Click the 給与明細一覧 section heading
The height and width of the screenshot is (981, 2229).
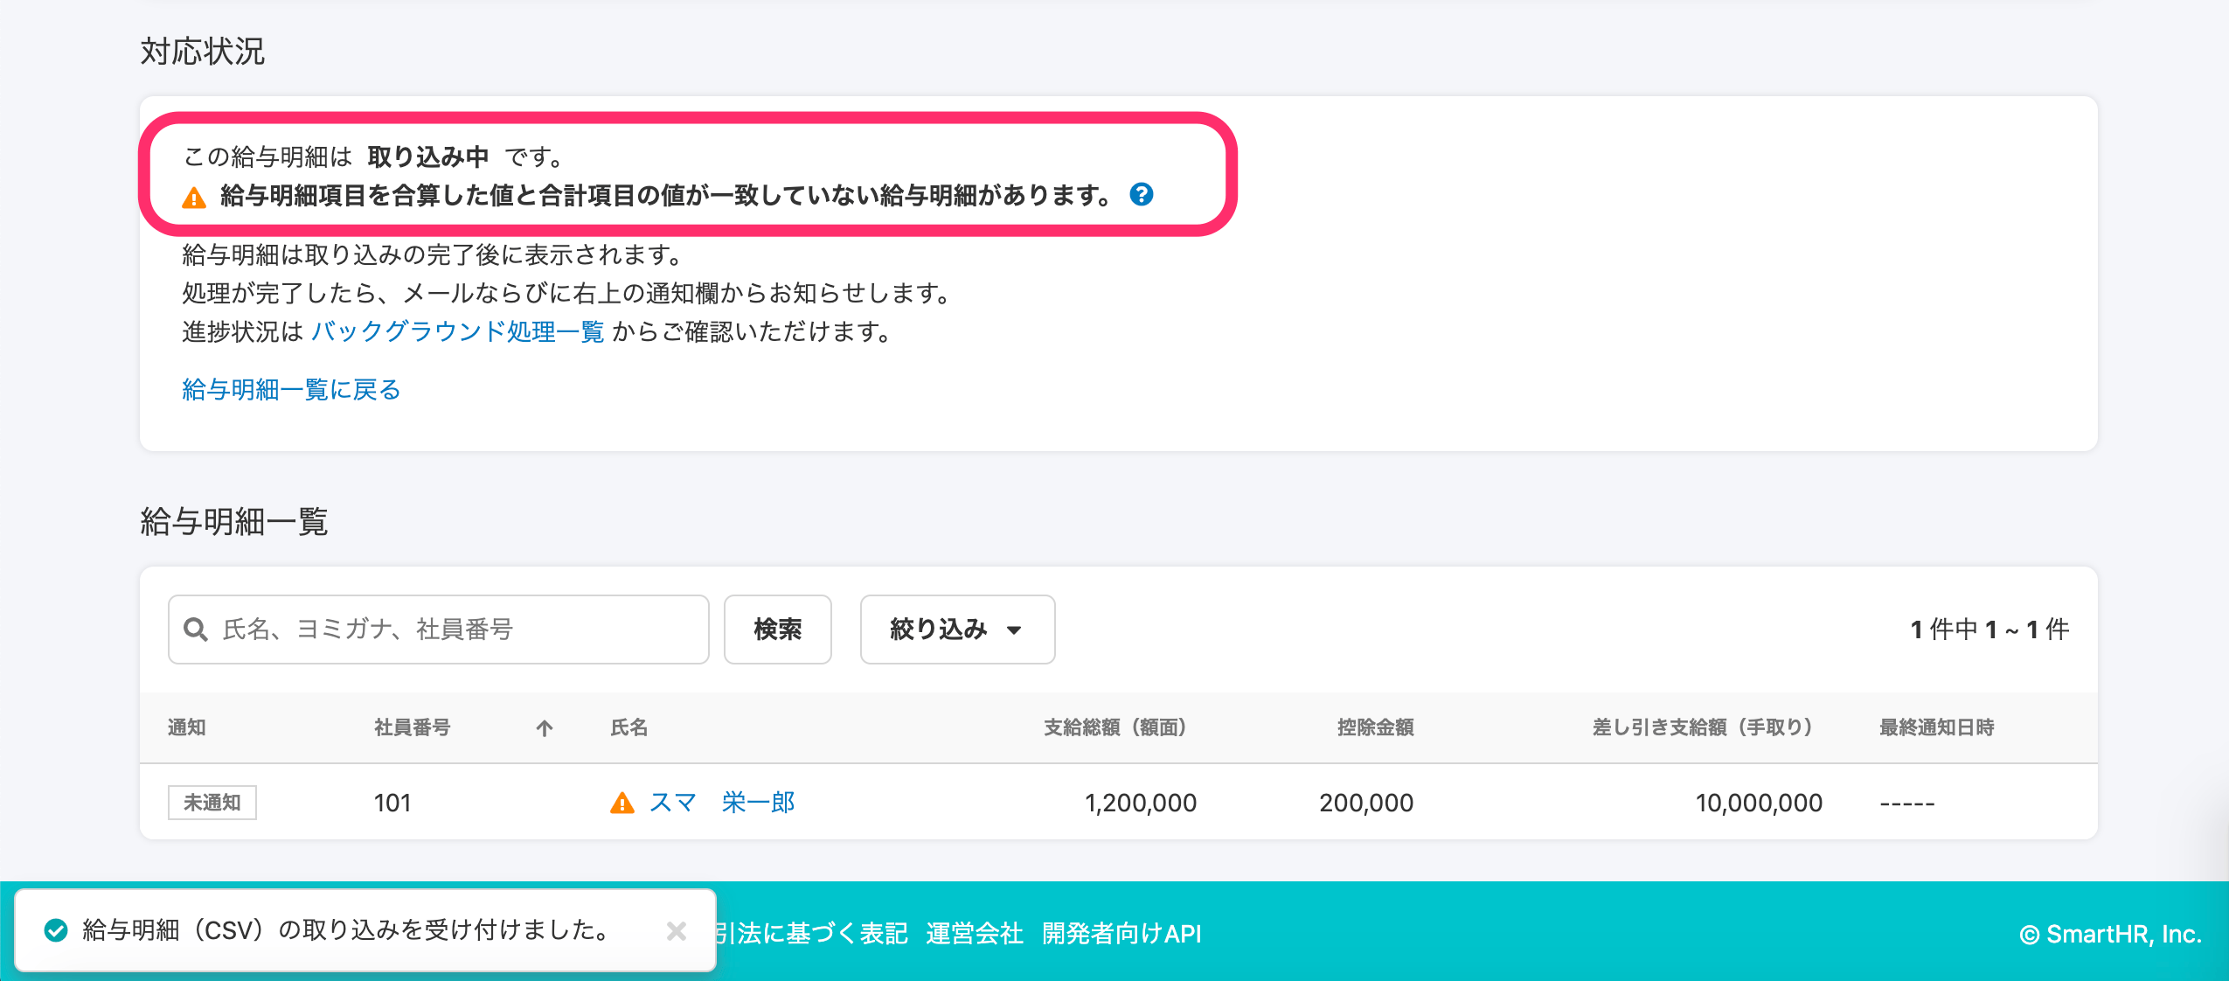pos(233,522)
